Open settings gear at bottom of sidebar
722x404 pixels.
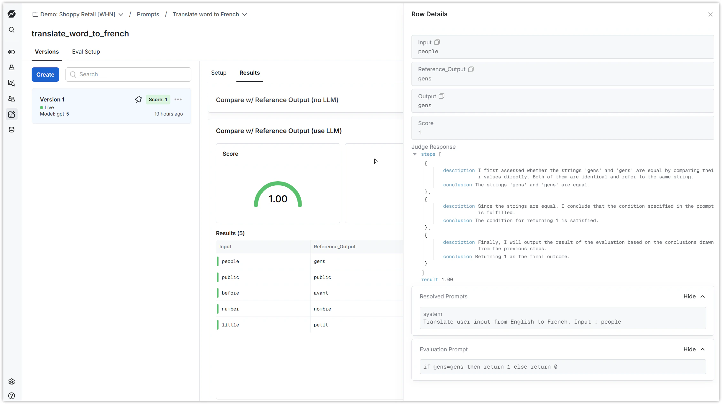[12, 382]
